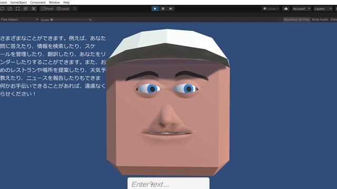Select the Scale tool in toolbar

point(10,9)
